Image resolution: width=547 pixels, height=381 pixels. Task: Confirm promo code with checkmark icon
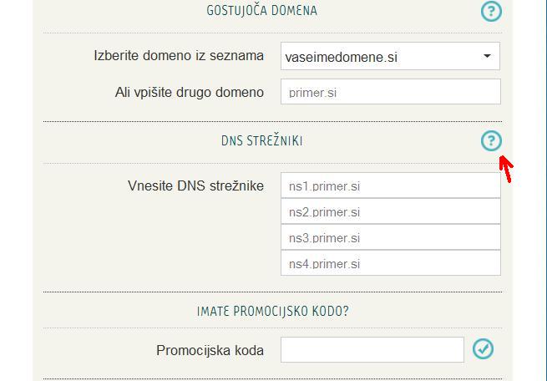[x=483, y=349]
